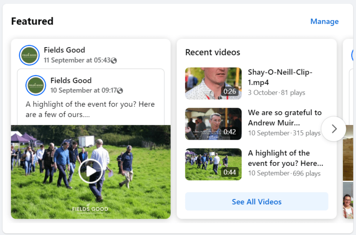Click Fields Good name in shared post
356x235 pixels.
pyautogui.click(x=71, y=80)
